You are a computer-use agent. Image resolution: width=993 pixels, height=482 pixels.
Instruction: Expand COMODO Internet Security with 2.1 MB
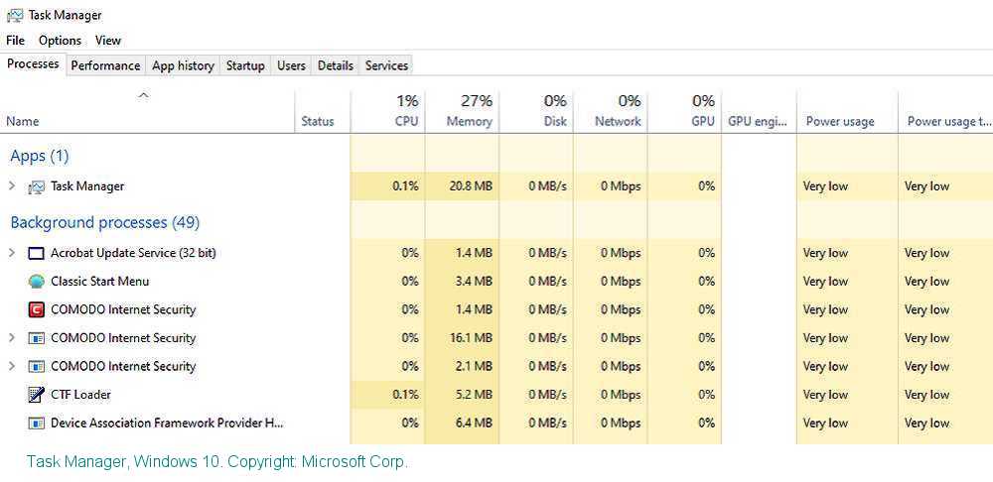click(x=11, y=366)
